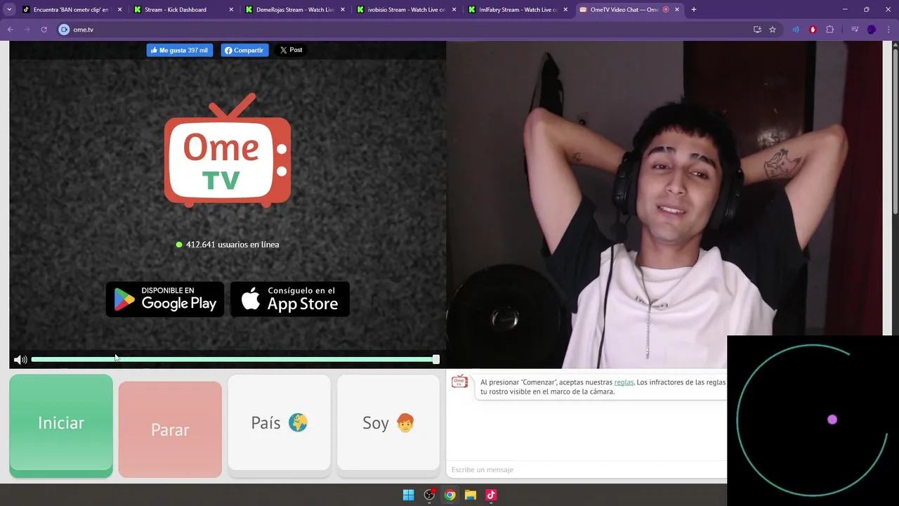
Task: Open the red hand blocker extension
Action: 813,30
